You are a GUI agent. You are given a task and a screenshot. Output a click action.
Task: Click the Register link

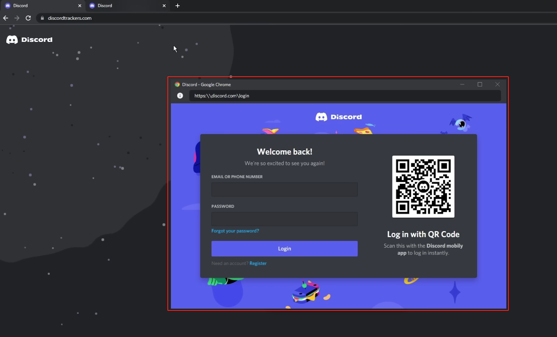pos(258,263)
